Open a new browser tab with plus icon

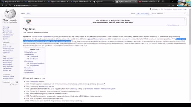(163, 2)
